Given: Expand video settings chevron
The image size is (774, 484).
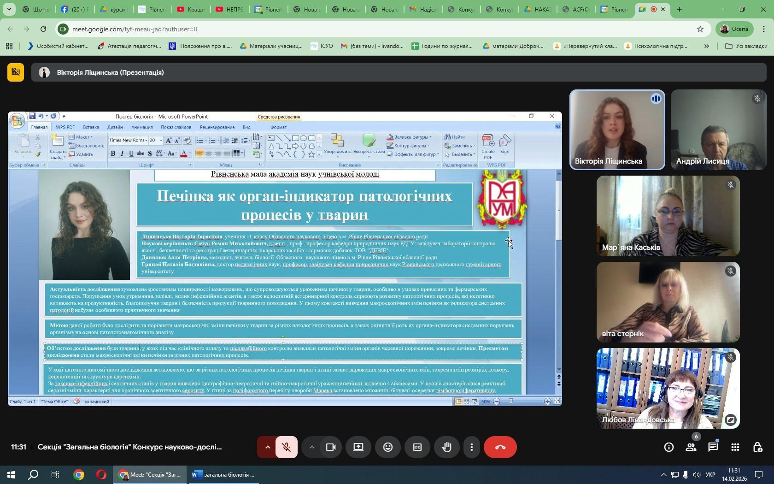Looking at the screenshot, I should click(312, 447).
